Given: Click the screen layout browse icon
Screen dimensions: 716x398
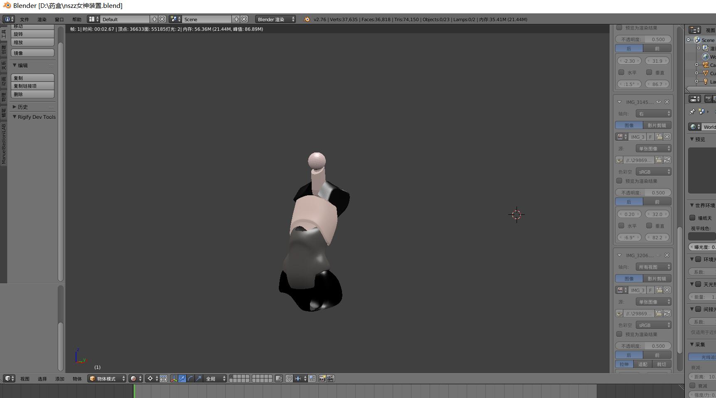Looking at the screenshot, I should [93, 19].
